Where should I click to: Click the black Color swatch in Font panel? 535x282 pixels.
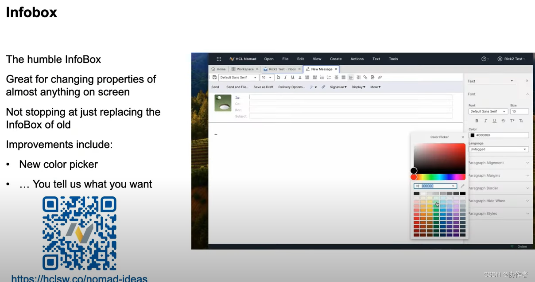pyautogui.click(x=473, y=135)
